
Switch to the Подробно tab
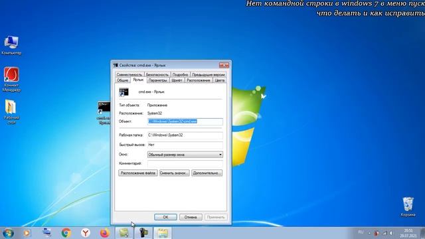pos(180,74)
